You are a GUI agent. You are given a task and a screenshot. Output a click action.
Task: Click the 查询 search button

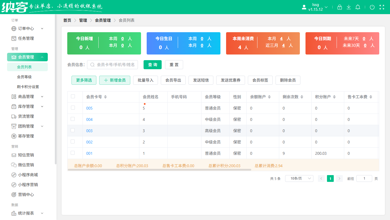click(x=152, y=65)
